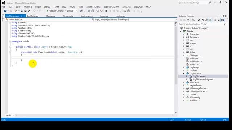
Task: Expand the Styles folder node
Action: 183,52
